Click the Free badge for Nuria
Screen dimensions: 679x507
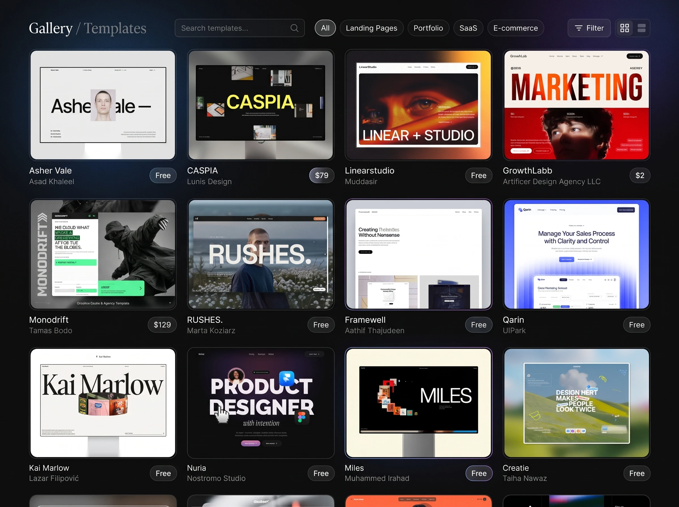[x=321, y=473]
